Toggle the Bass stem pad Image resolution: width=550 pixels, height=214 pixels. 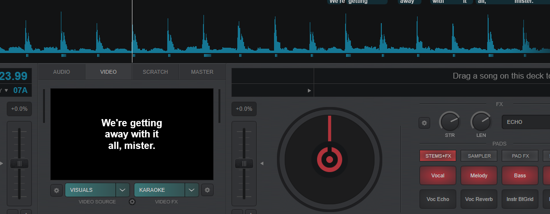pos(520,175)
